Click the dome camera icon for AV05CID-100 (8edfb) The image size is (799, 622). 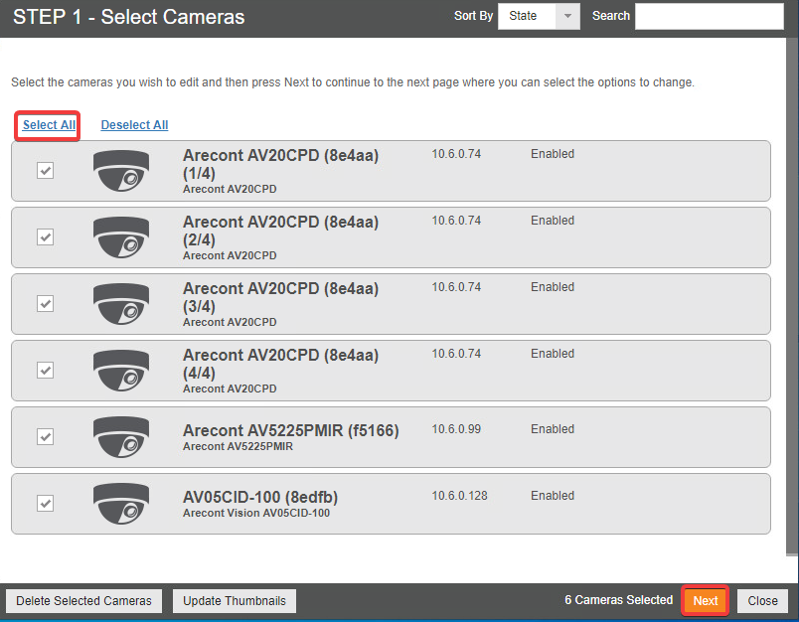121,504
